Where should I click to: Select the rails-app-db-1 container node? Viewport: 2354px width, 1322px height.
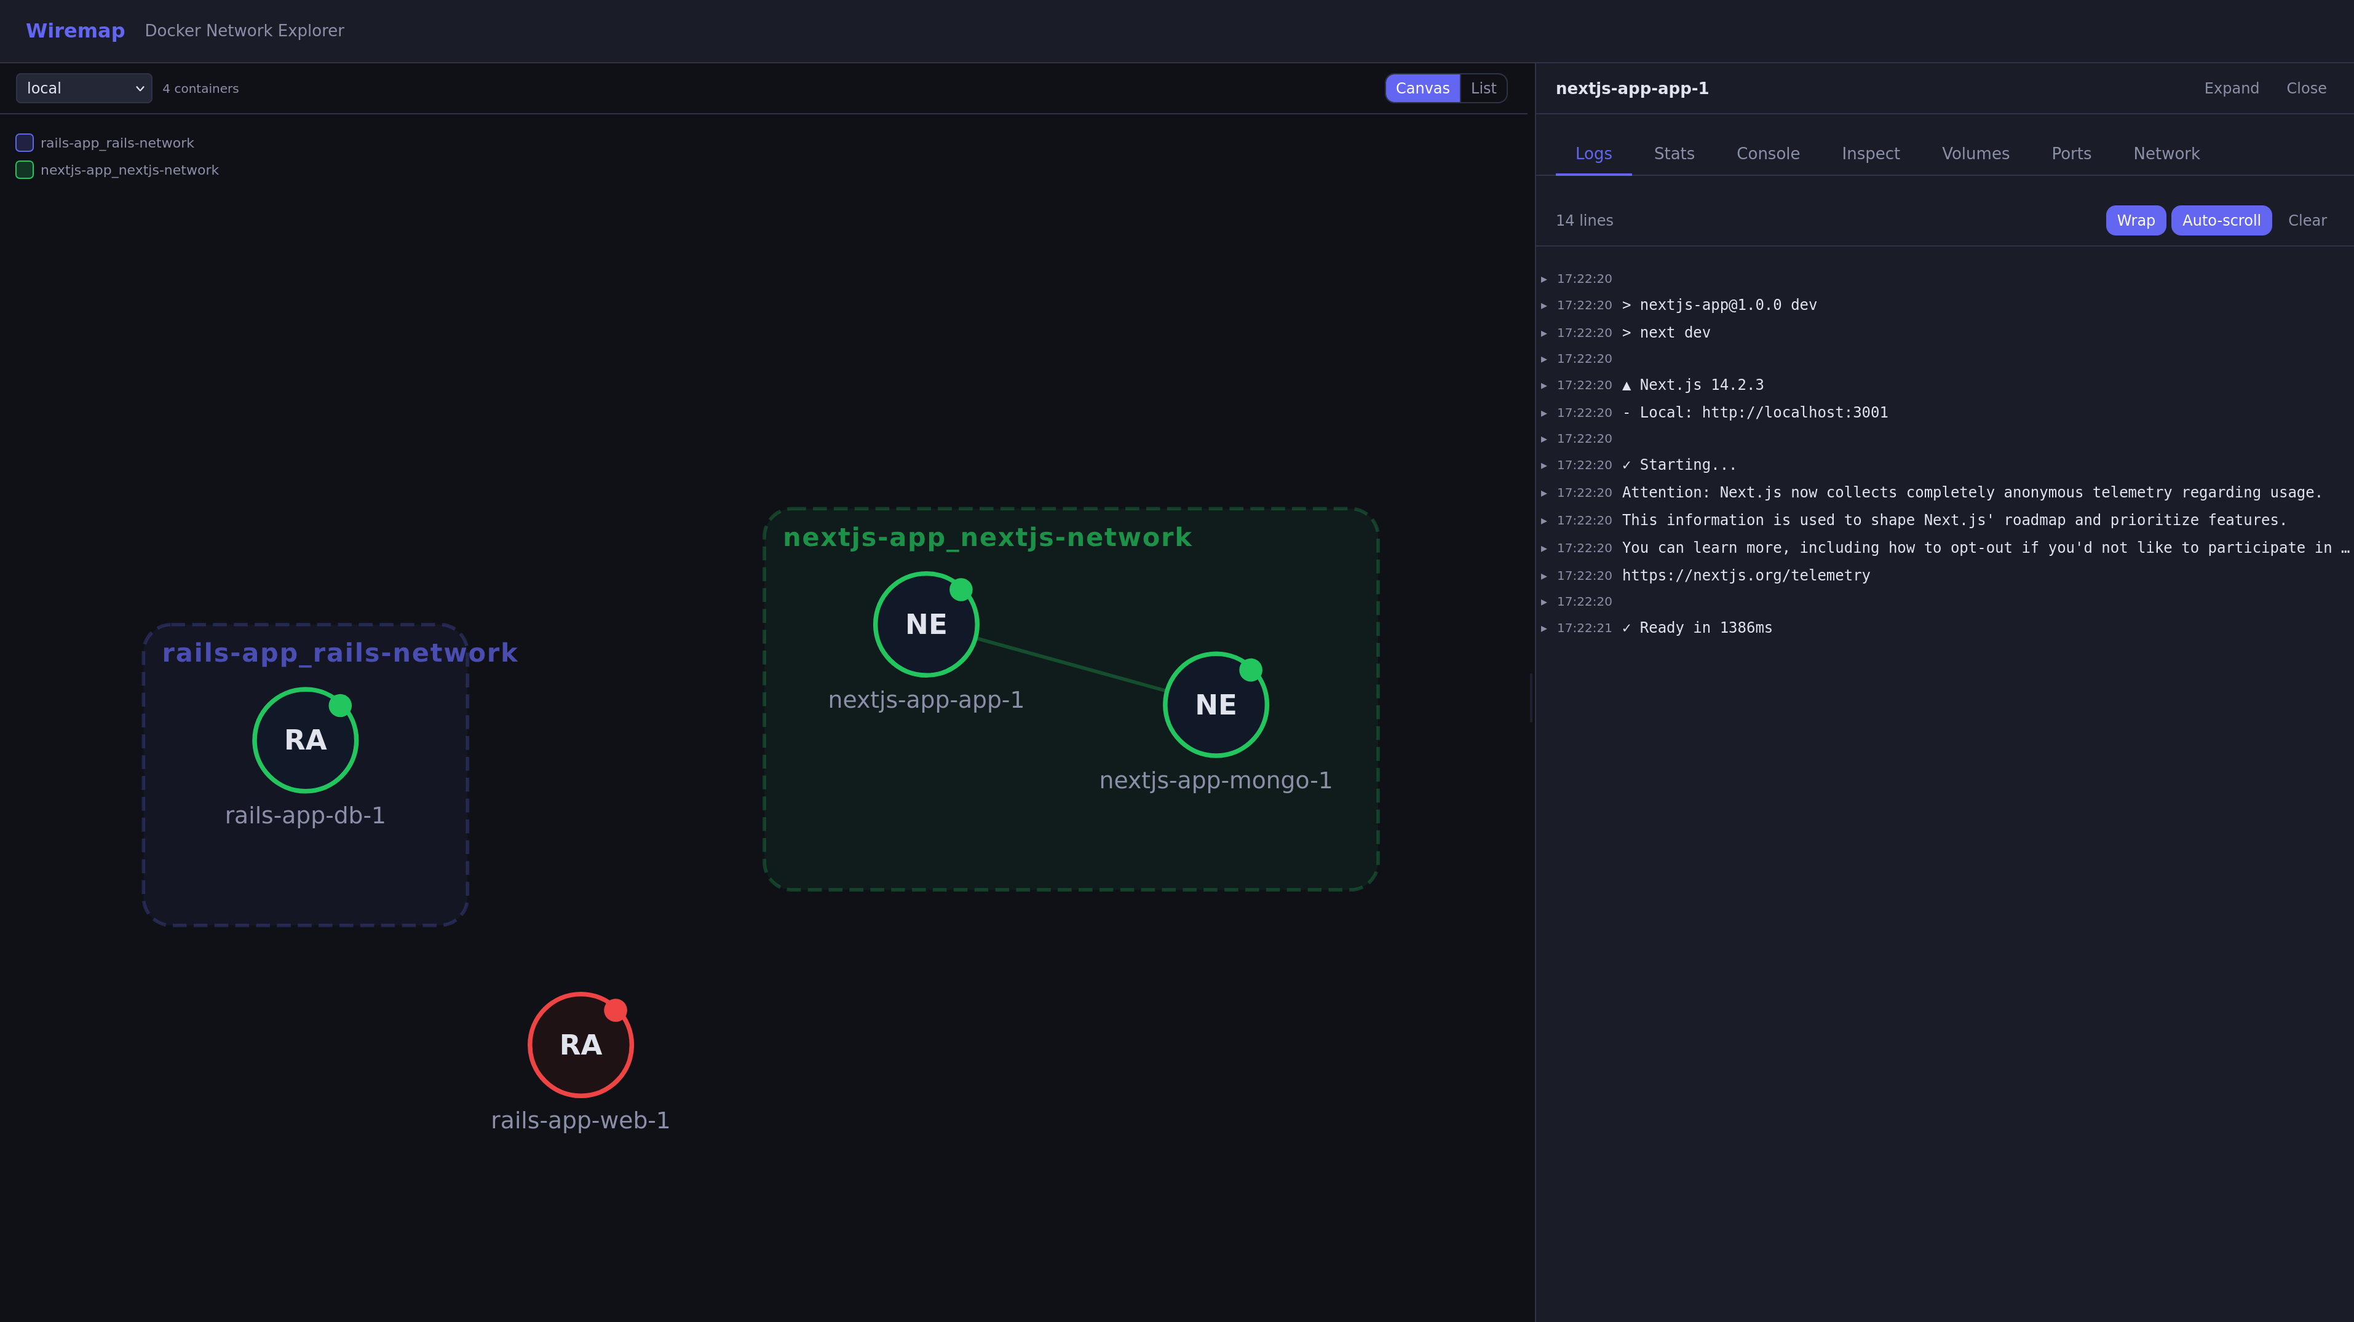pos(305,740)
